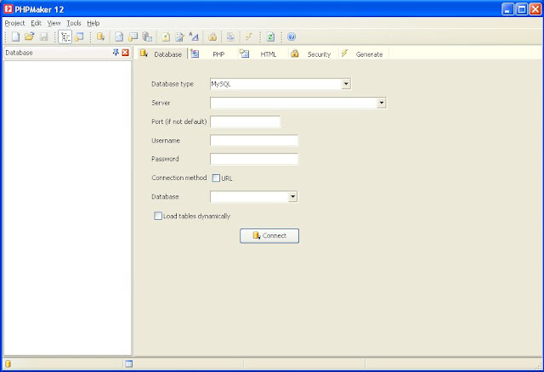Click the lightning bolt generate toolbar icon
Viewport: 544px width, 372px height.
249,37
